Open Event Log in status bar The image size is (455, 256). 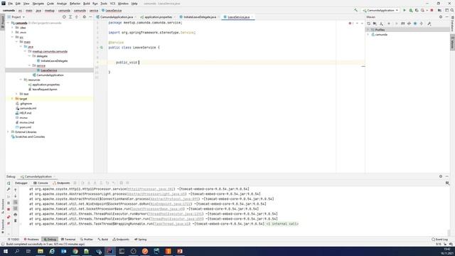click(x=440, y=240)
